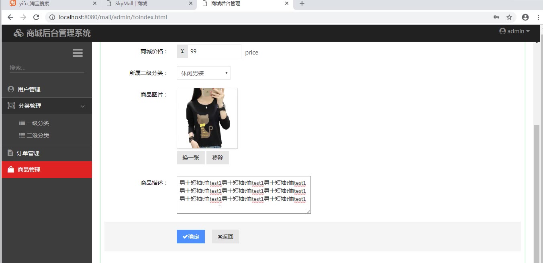Click the 商品描述 label
The width and height of the screenshot is (543, 263).
click(x=154, y=183)
